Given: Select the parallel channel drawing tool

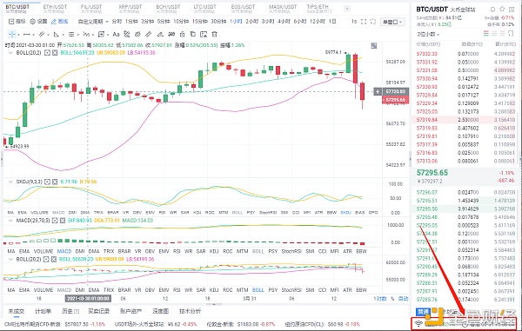Looking at the screenshot, I should (x=42, y=34).
